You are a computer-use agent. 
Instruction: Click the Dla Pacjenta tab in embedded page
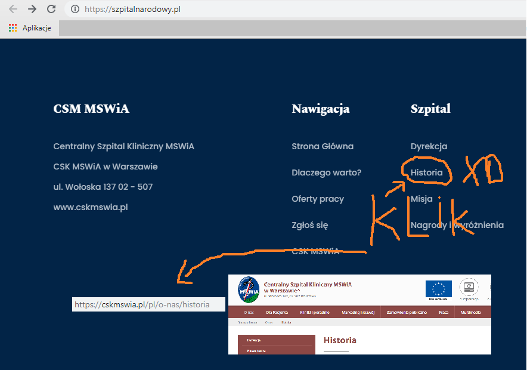[x=277, y=312]
